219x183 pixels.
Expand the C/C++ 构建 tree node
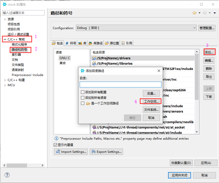[x=5, y=80]
